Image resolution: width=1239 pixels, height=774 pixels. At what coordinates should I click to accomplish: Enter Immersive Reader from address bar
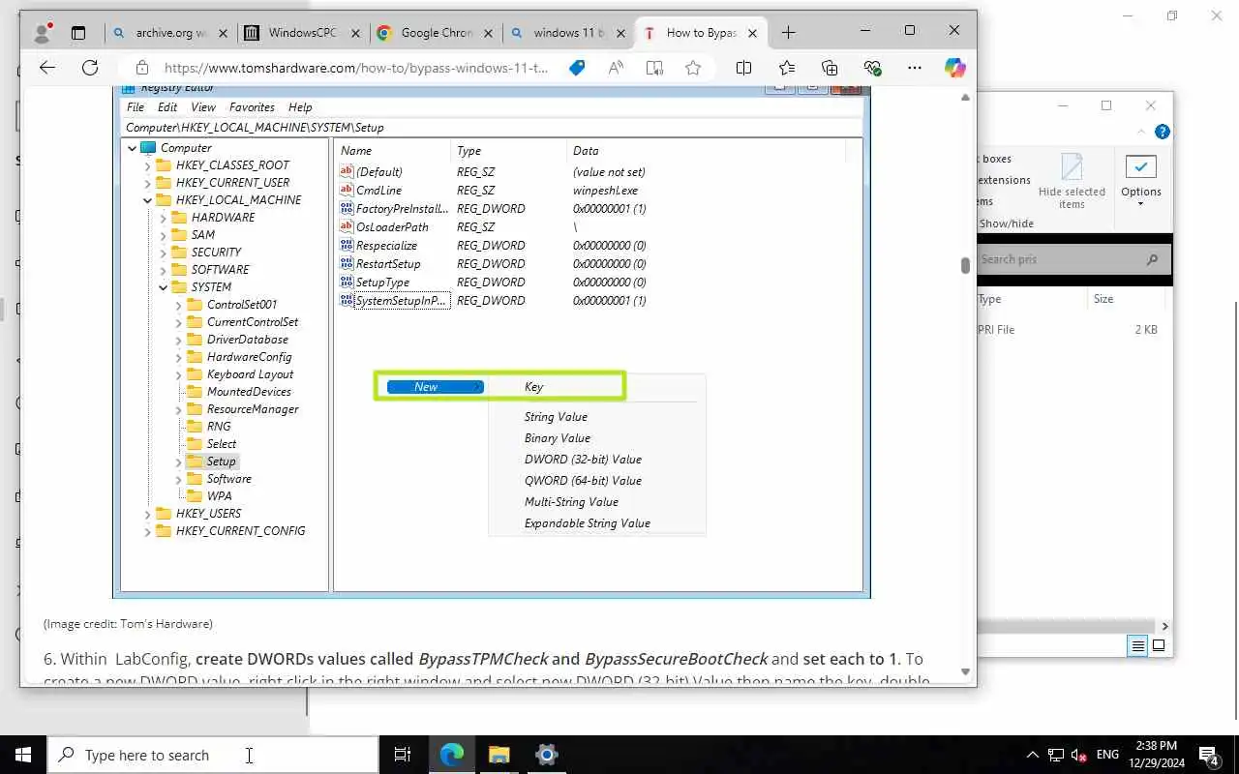click(654, 68)
